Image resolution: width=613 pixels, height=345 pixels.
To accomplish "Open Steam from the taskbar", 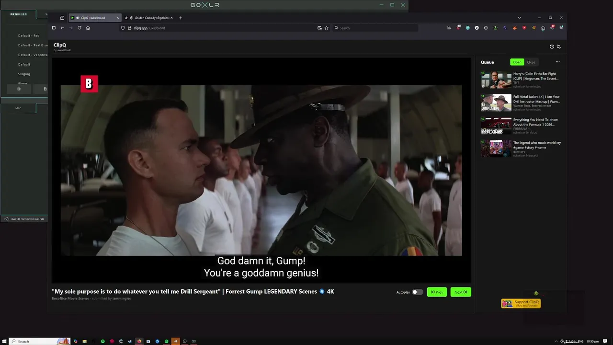I will [x=130, y=341].
